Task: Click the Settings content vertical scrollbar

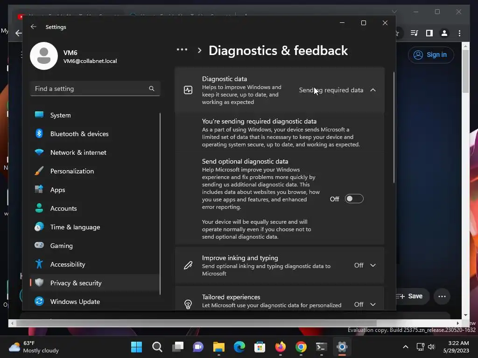Action: 394,128
